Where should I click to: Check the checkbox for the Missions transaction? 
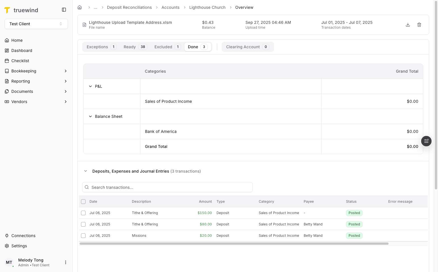(83, 235)
